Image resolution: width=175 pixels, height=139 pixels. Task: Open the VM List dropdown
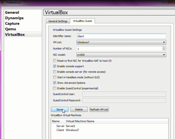(x=121, y=42)
